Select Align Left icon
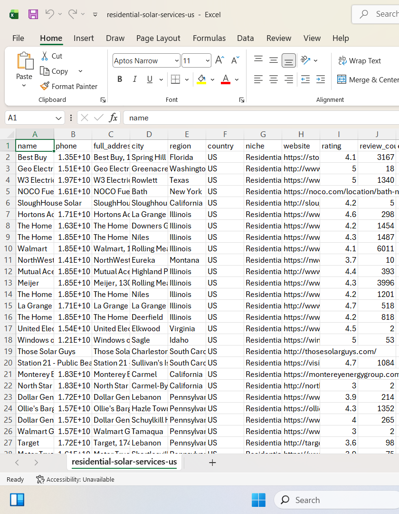The image size is (399, 514). [258, 79]
